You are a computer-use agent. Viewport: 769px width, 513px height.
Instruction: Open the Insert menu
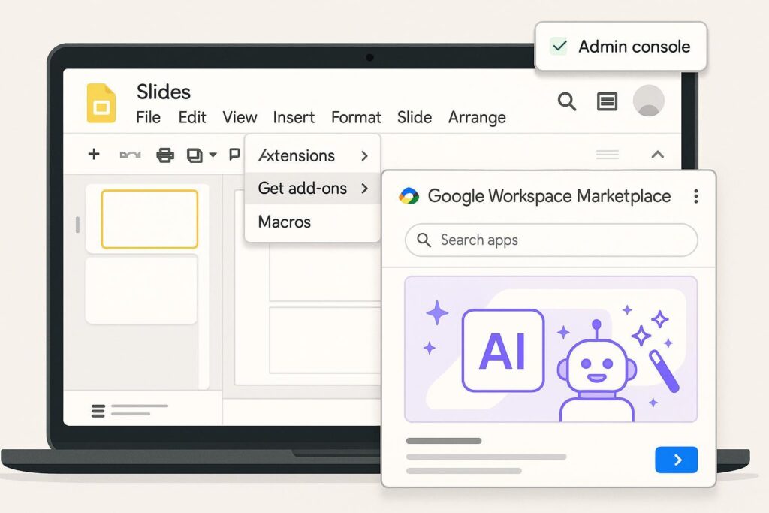pyautogui.click(x=294, y=117)
